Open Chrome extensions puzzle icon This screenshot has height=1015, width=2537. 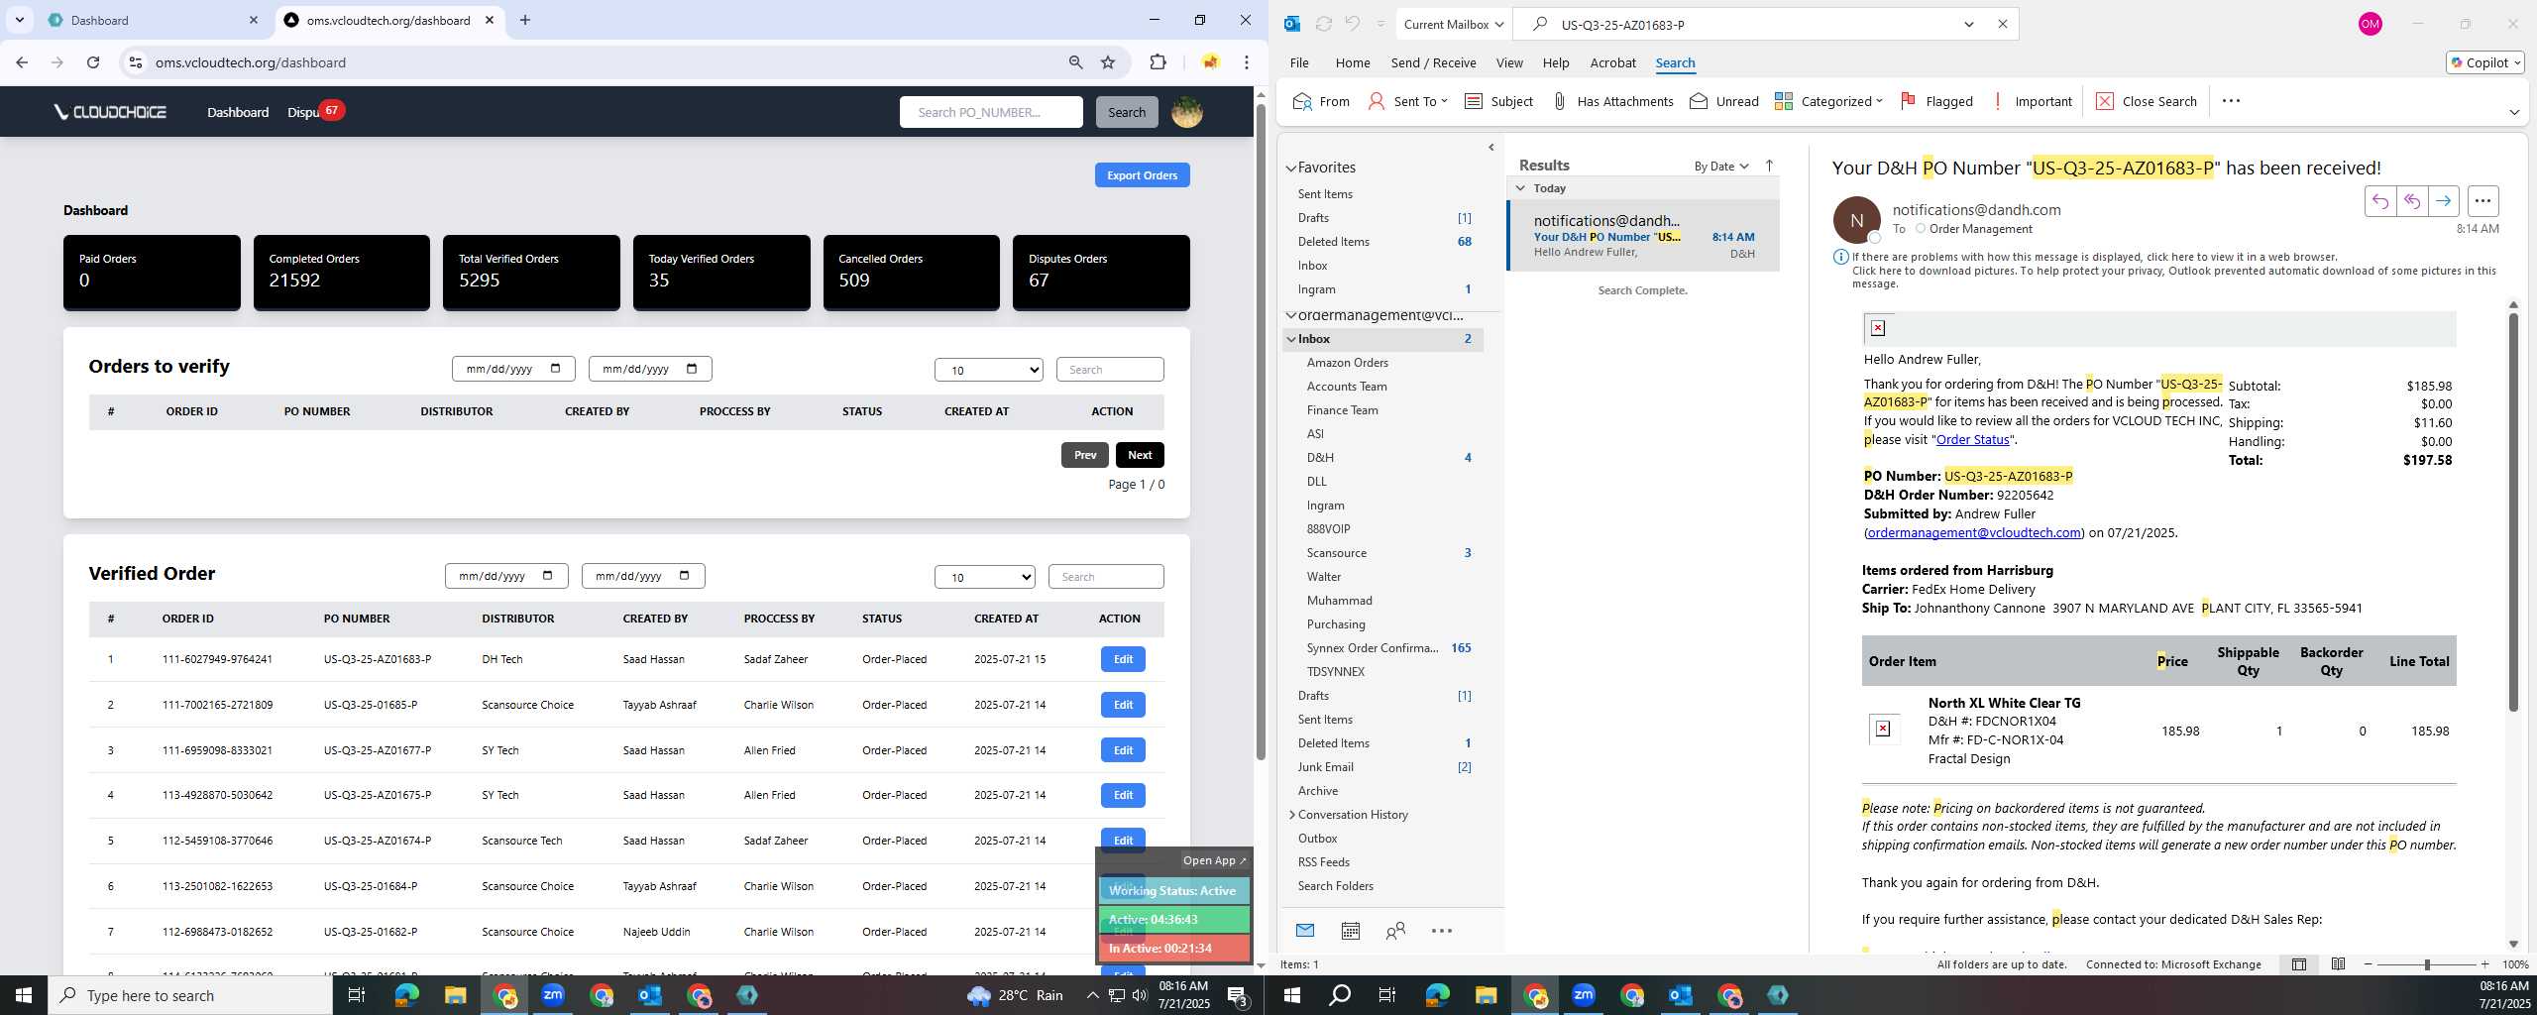(x=1158, y=62)
